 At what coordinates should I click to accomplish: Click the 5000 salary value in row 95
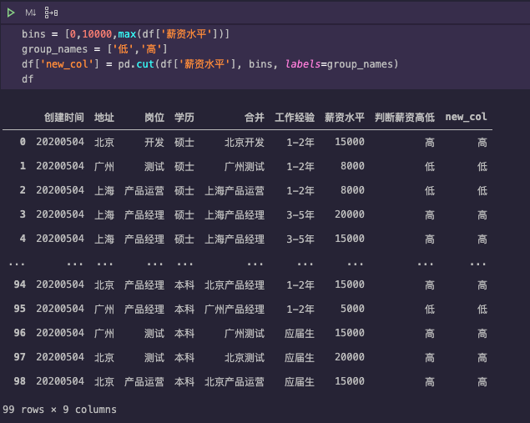pos(352,309)
